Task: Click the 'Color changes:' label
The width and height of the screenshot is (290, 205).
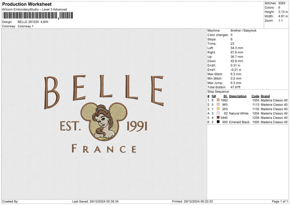Action: click(218, 35)
